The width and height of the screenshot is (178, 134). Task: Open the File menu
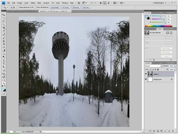pyautogui.click(x=8, y=3)
